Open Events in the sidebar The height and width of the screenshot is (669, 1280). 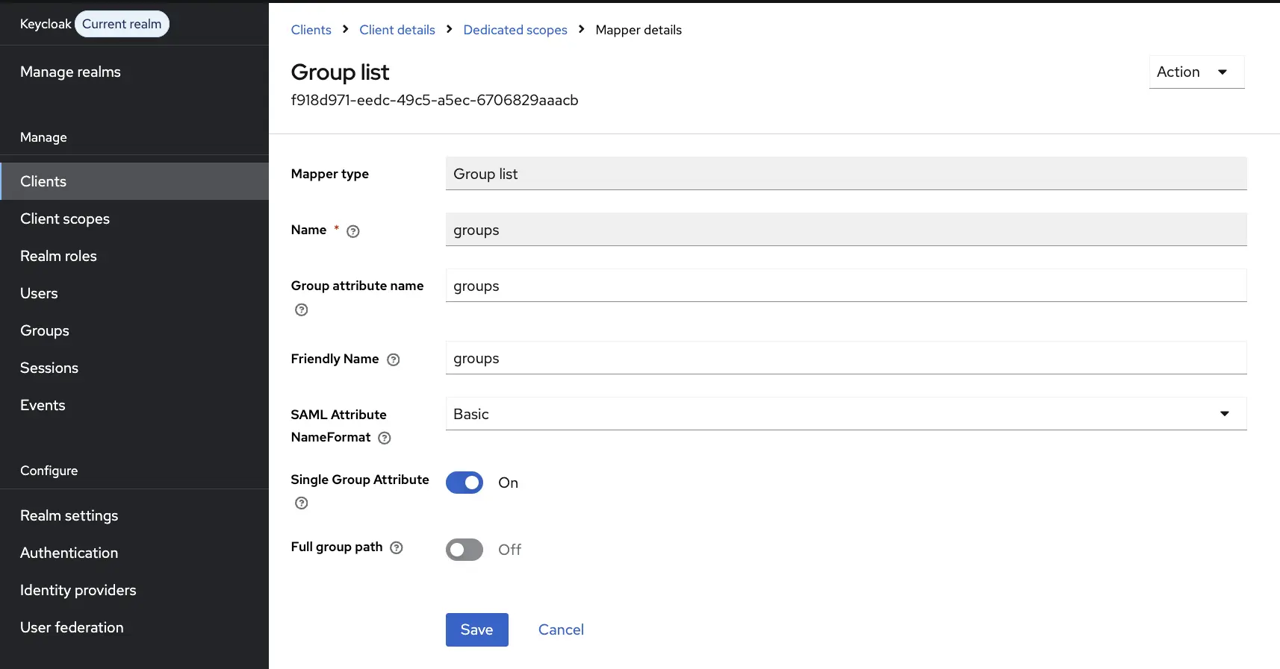134,405
